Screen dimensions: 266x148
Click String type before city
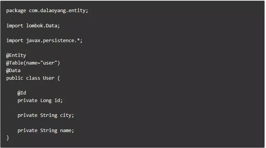pos(49,115)
